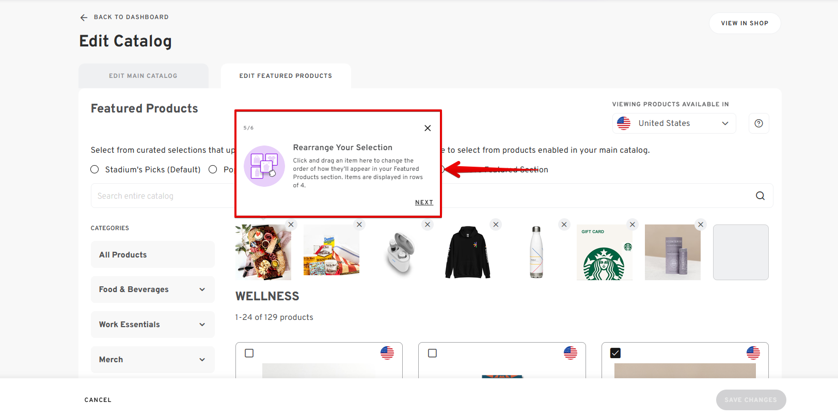Click the View in Shop button
This screenshot has width=838, height=419.
point(745,23)
